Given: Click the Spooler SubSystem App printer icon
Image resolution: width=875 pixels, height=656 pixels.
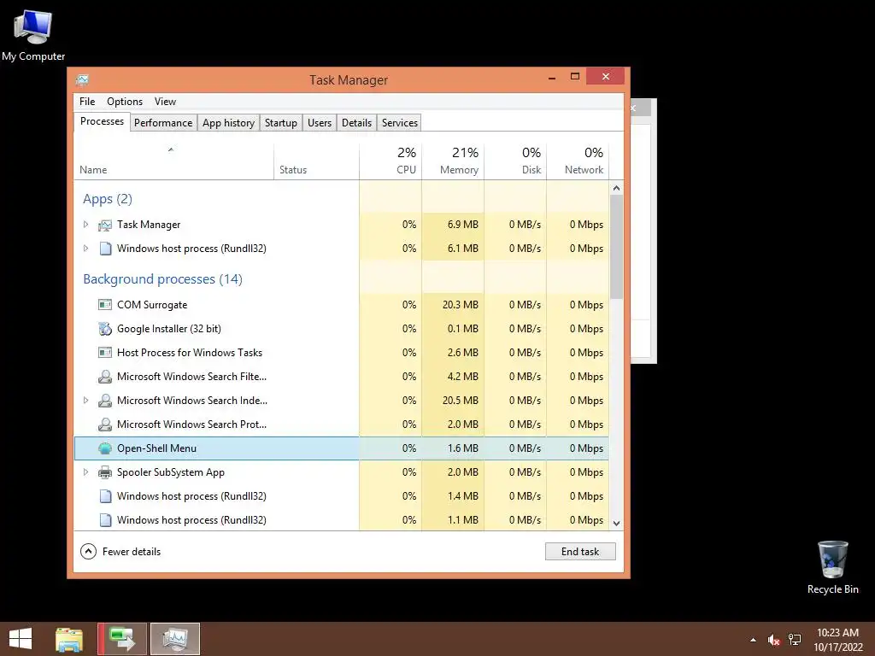Looking at the screenshot, I should pos(105,472).
